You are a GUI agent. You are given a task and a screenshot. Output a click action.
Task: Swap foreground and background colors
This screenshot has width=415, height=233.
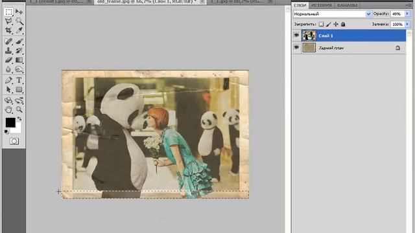19,119
